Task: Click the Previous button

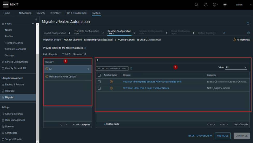Action: pos(222,136)
